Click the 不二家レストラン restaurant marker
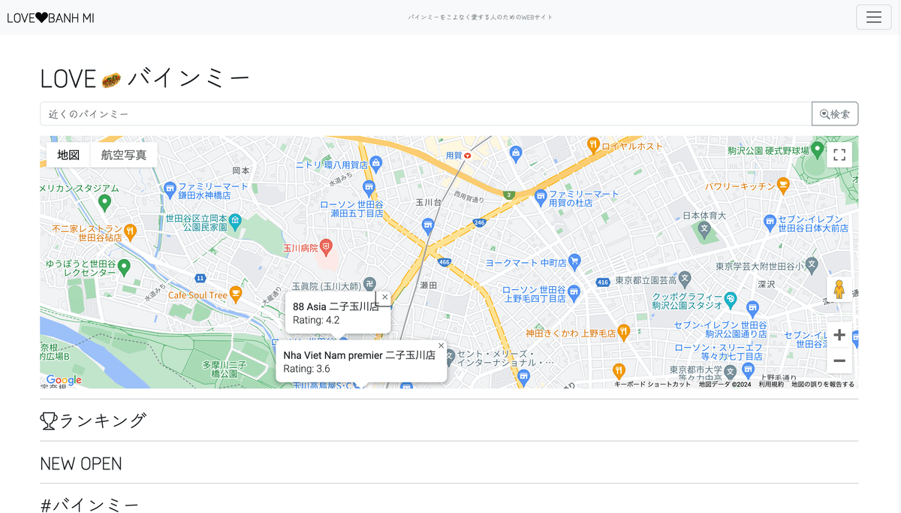 click(x=130, y=230)
